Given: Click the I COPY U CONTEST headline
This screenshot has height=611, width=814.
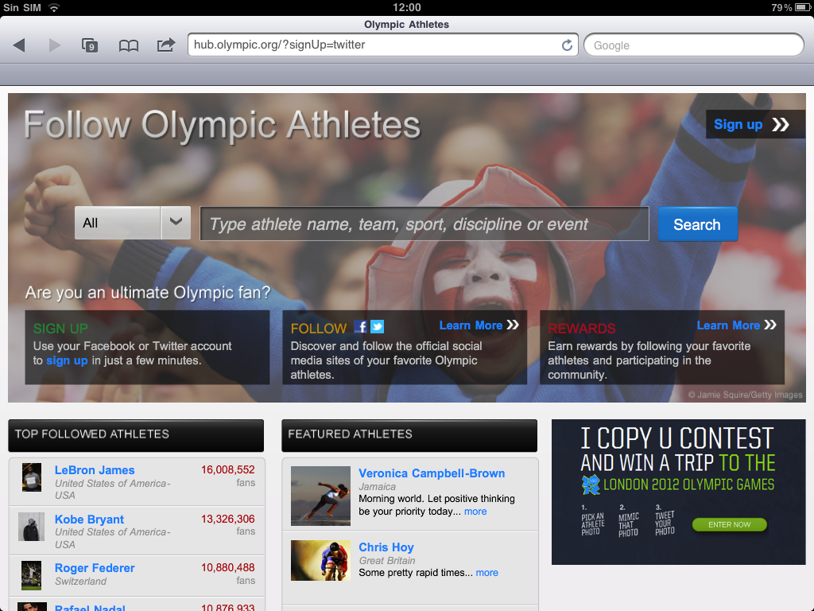Looking at the screenshot, I should (677, 438).
